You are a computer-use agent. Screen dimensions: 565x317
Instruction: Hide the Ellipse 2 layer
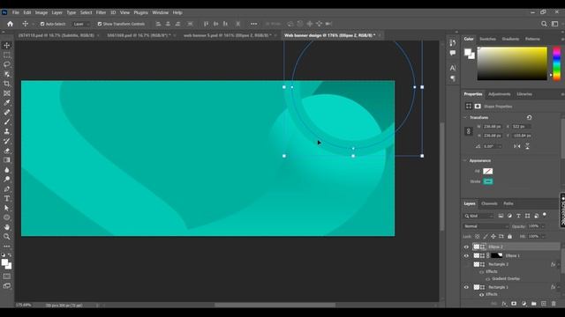[x=466, y=247]
